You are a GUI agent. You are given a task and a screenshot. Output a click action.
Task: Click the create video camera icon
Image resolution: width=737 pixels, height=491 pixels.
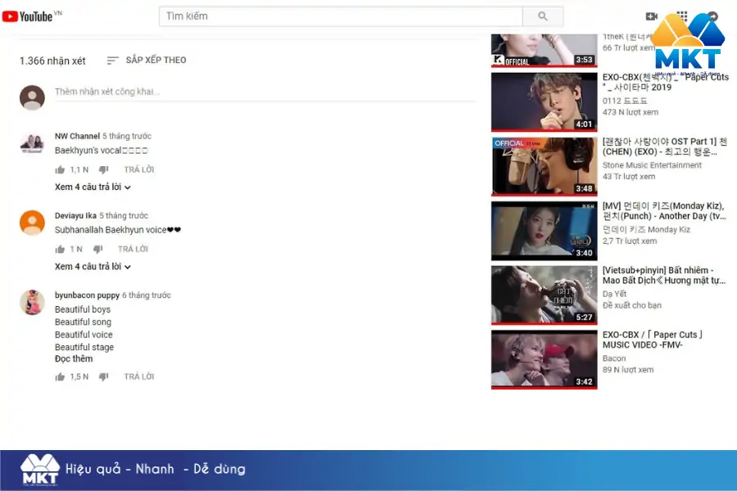coord(651,16)
